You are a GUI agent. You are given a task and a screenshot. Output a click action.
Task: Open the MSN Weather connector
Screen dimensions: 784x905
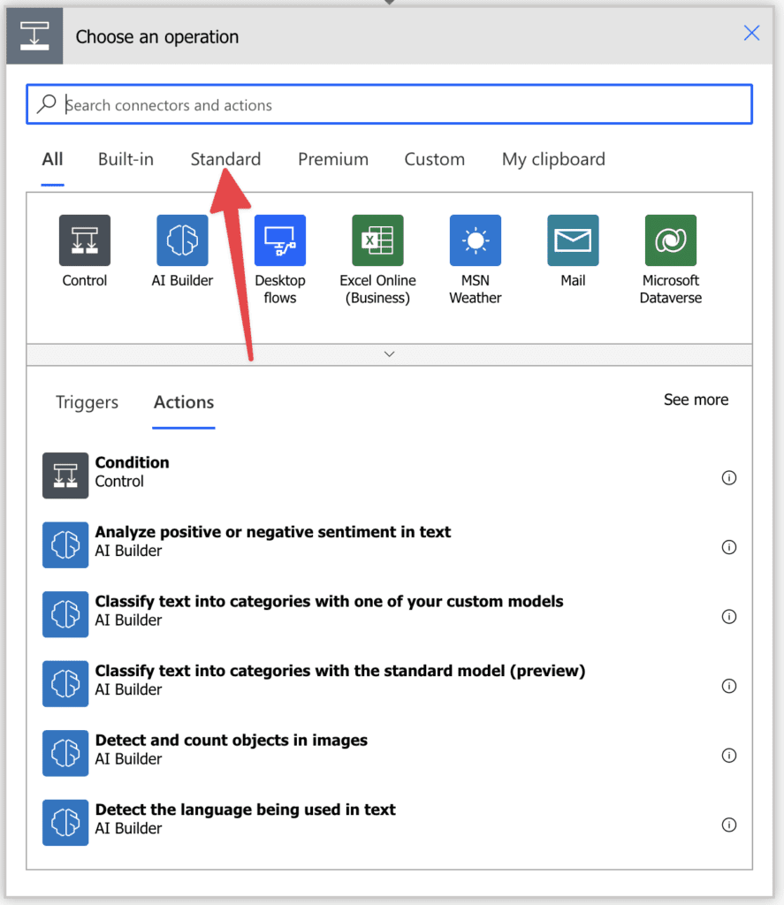pyautogui.click(x=475, y=240)
